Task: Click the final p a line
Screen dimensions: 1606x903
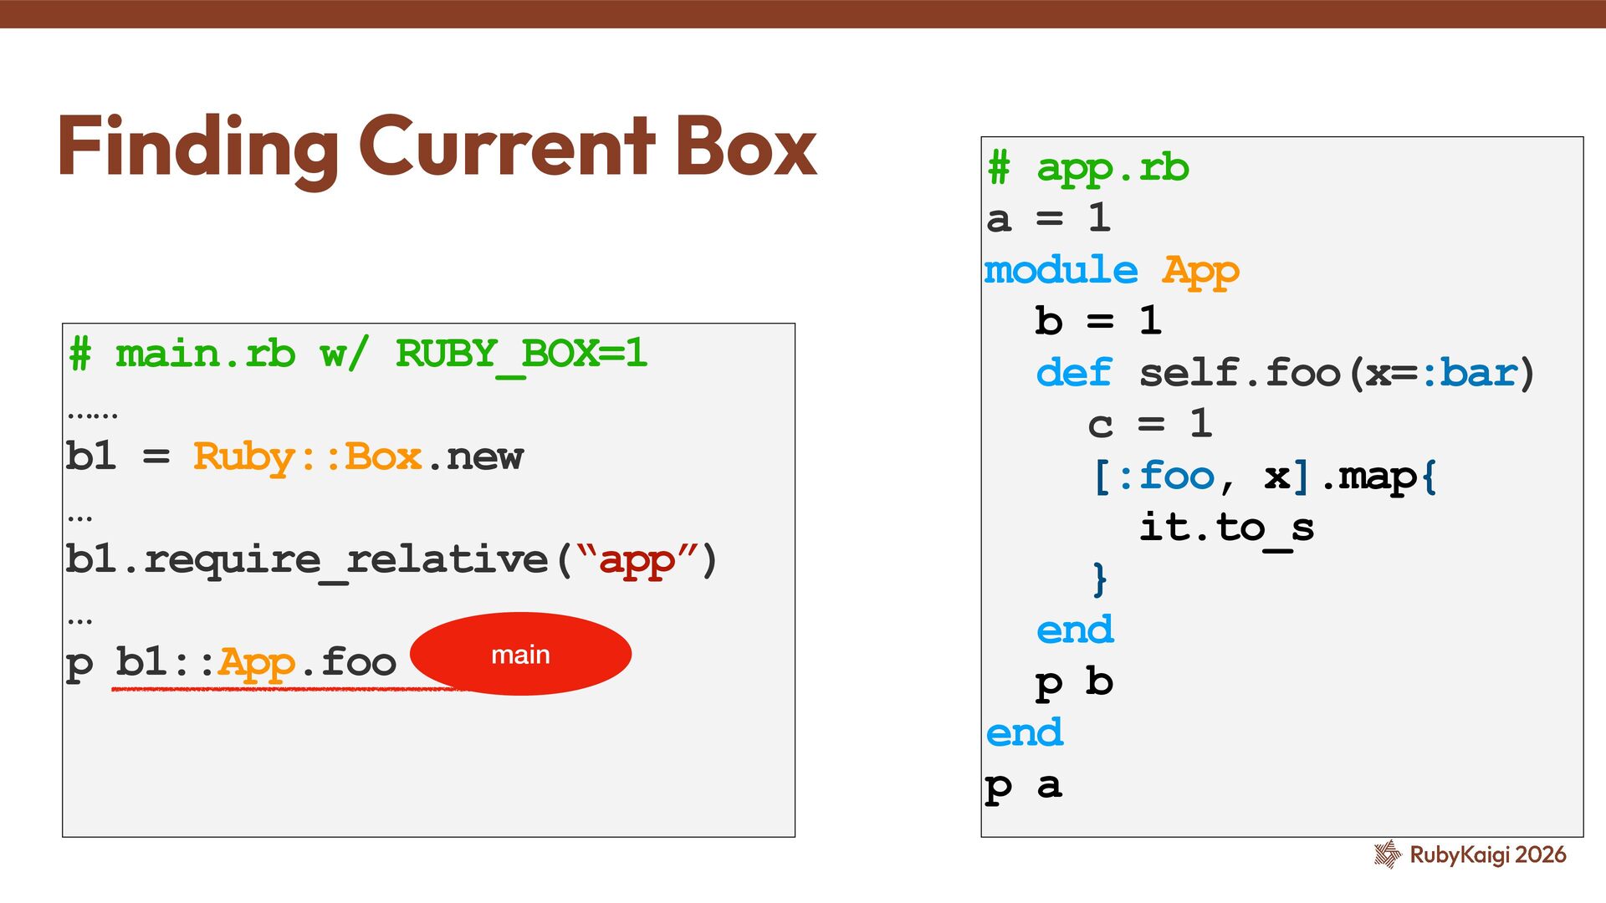Action: pyautogui.click(x=1024, y=786)
